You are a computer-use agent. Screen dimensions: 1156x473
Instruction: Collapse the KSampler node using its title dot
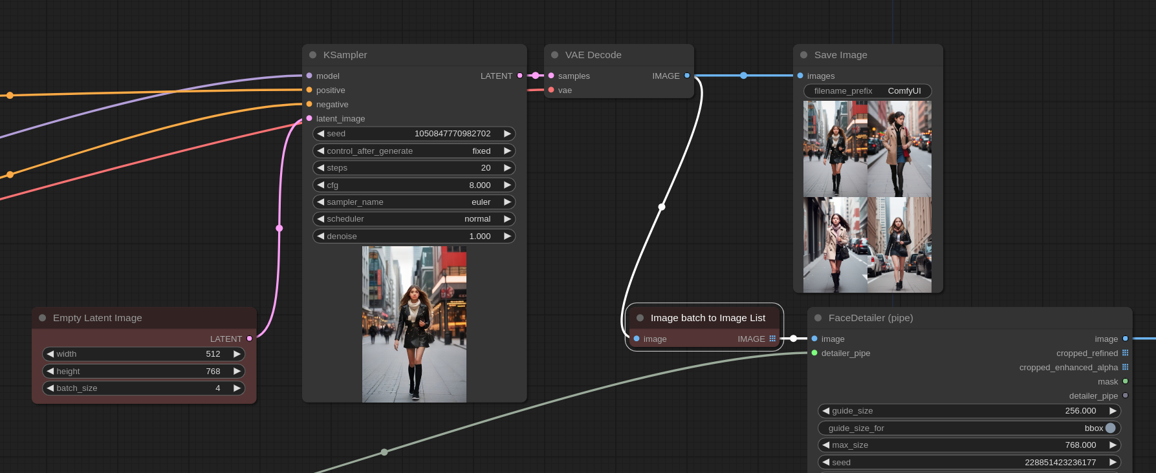[x=313, y=55]
